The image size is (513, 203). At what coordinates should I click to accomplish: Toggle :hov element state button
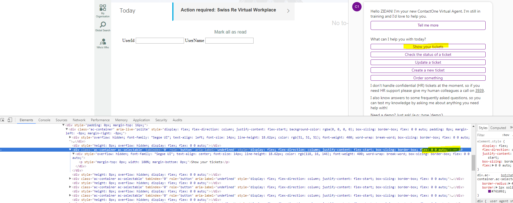(x=506, y=135)
